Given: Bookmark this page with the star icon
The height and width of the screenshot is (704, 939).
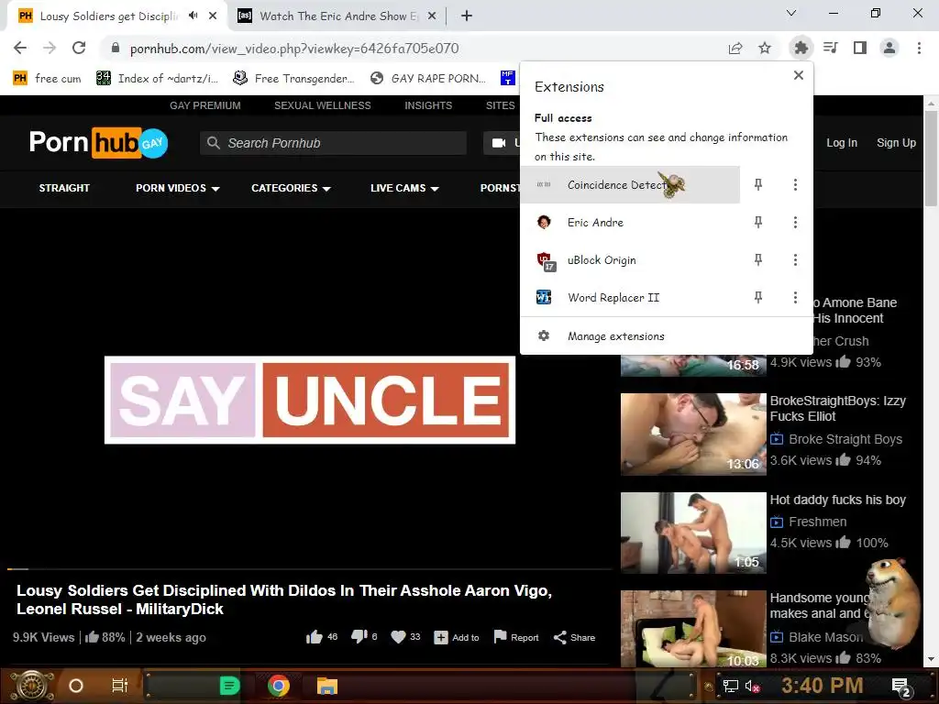Looking at the screenshot, I should (x=765, y=48).
